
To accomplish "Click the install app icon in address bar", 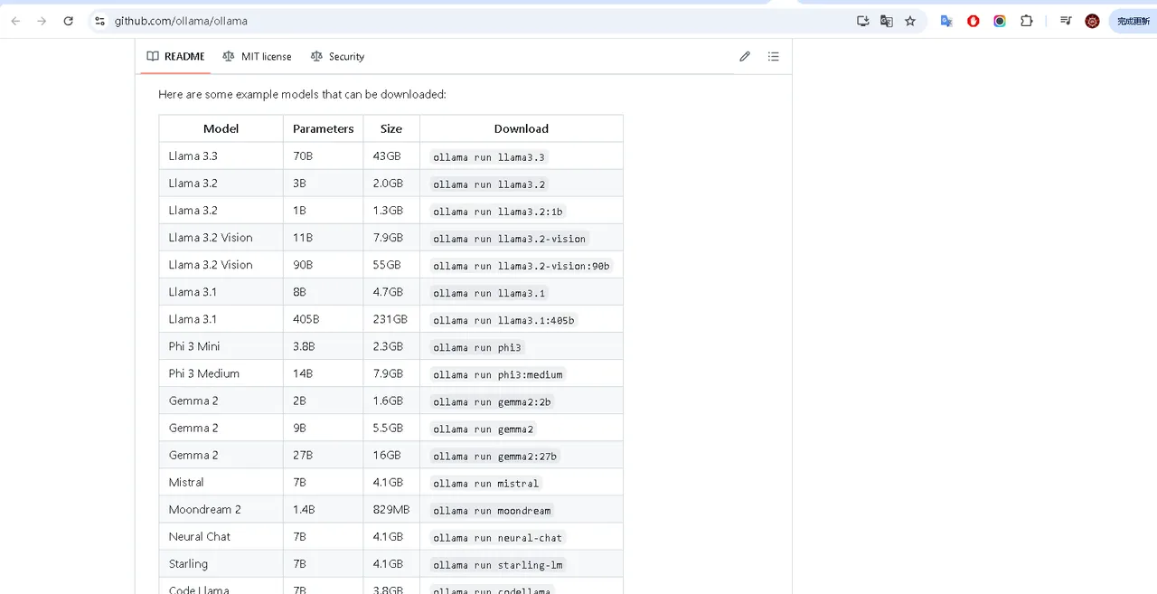I will (862, 21).
